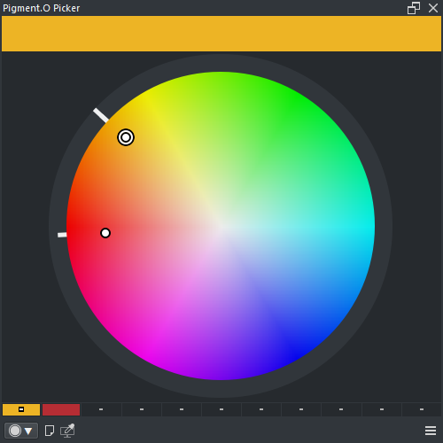Click the large yellow color preview bar
This screenshot has height=443, width=443.
221,34
